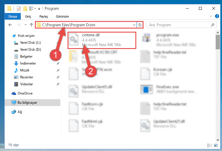The image size is (222, 151).
Task: Open Belgeler folder in sidebar
Action: click(26, 56)
